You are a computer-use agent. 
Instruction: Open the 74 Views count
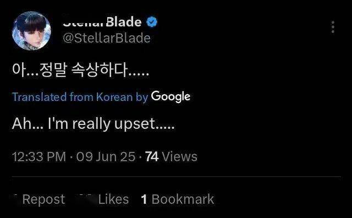tap(171, 156)
